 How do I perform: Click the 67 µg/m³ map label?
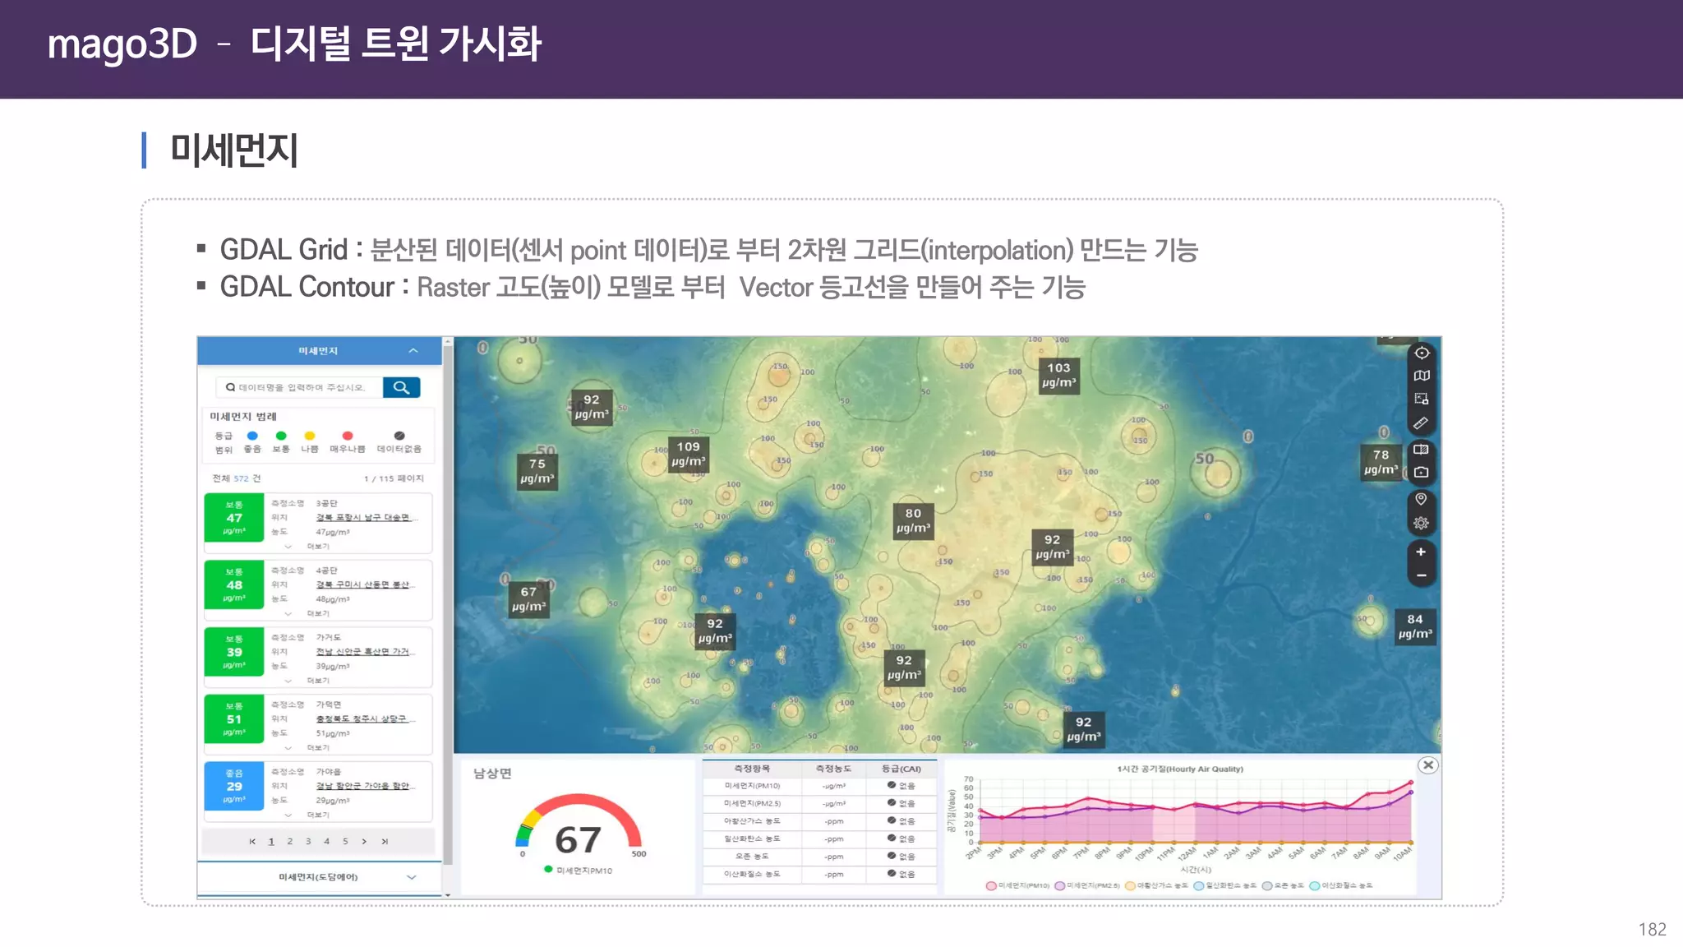click(x=528, y=599)
